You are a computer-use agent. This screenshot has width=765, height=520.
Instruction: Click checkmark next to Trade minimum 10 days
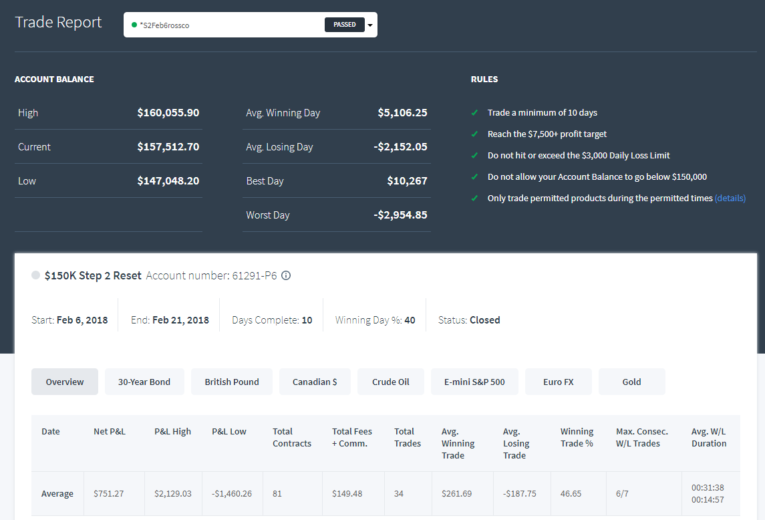pos(474,113)
